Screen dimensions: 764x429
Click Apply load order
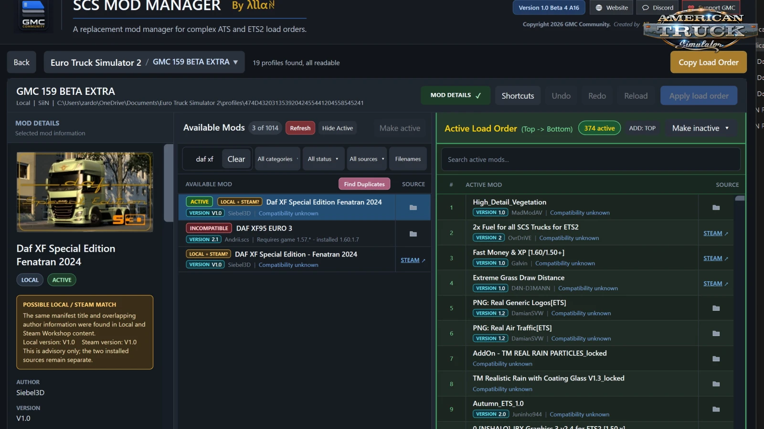tap(699, 96)
